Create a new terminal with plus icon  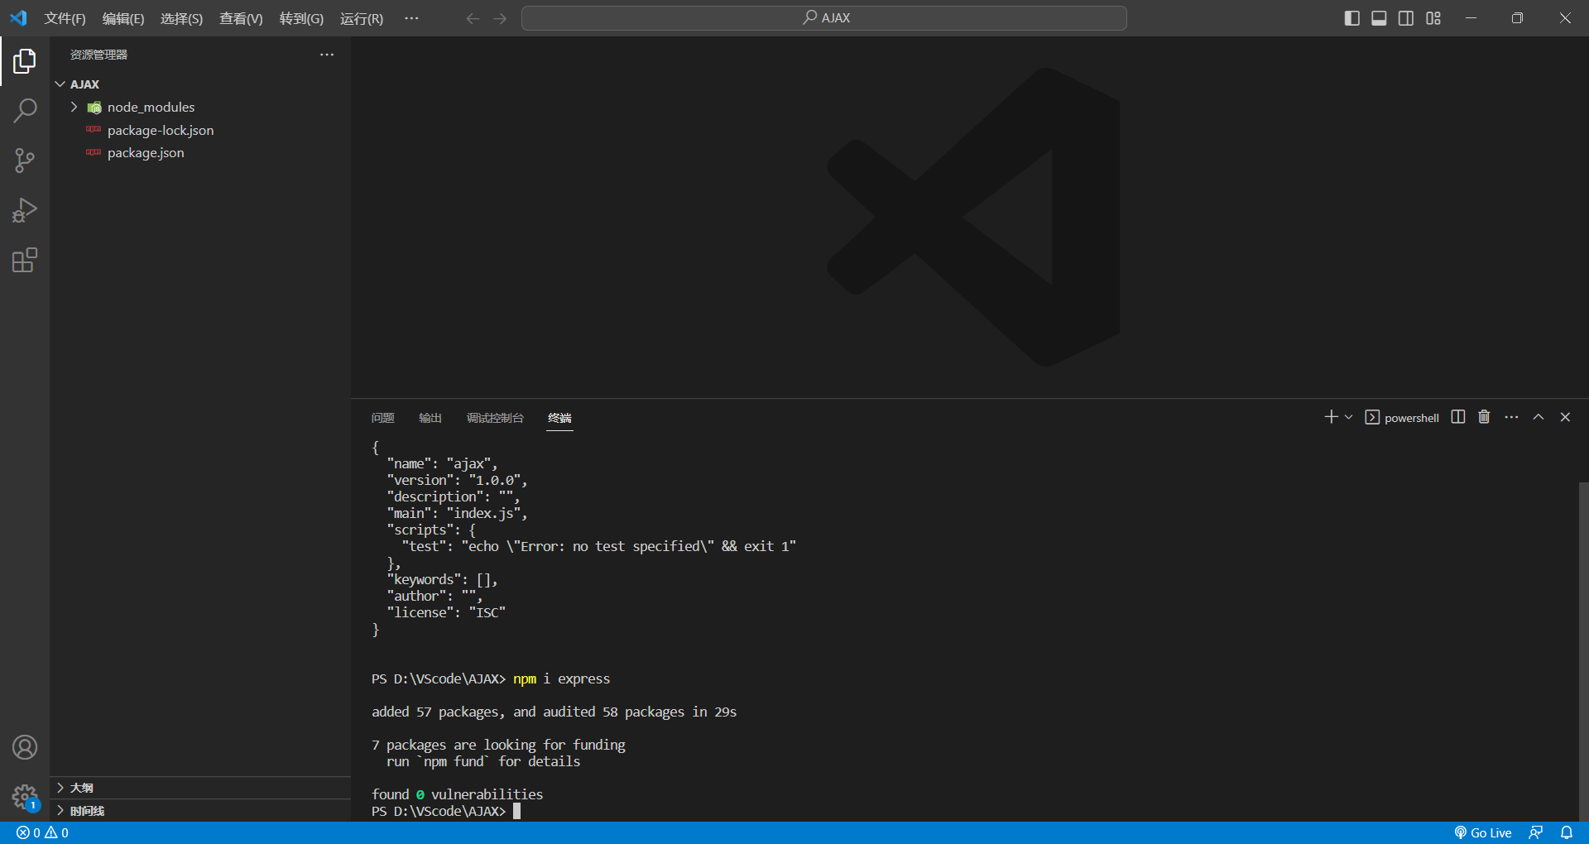coord(1331,417)
